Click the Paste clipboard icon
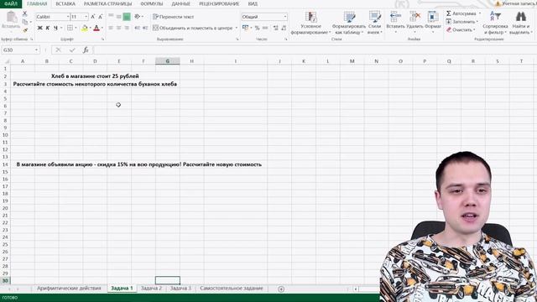This screenshot has height=302, width=537. (11, 17)
